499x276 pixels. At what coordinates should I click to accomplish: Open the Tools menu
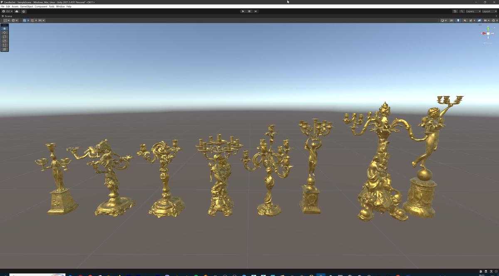pos(52,6)
